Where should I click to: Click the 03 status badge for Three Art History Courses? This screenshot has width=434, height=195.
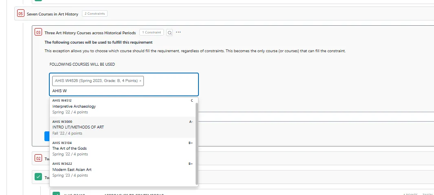point(38,32)
